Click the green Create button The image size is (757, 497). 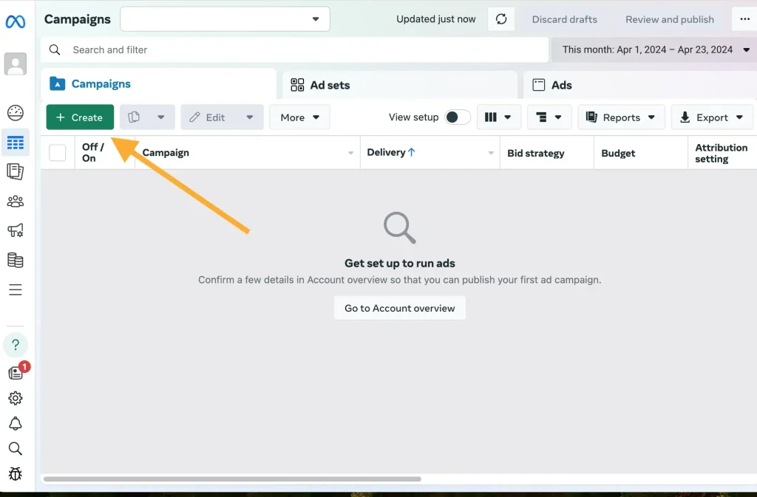pos(80,117)
